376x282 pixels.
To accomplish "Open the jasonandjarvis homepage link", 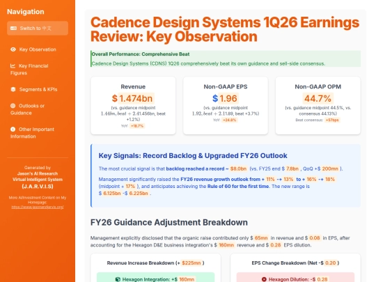I will click(x=38, y=207).
